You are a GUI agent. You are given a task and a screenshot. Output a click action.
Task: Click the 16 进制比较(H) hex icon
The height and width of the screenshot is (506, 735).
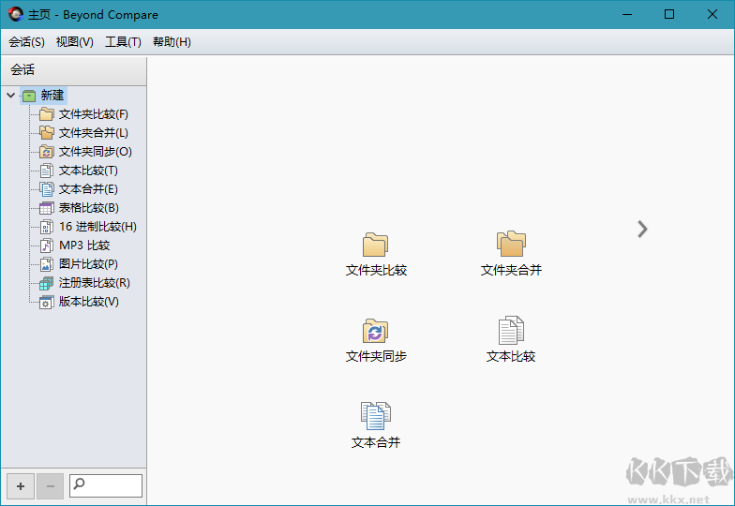47,227
